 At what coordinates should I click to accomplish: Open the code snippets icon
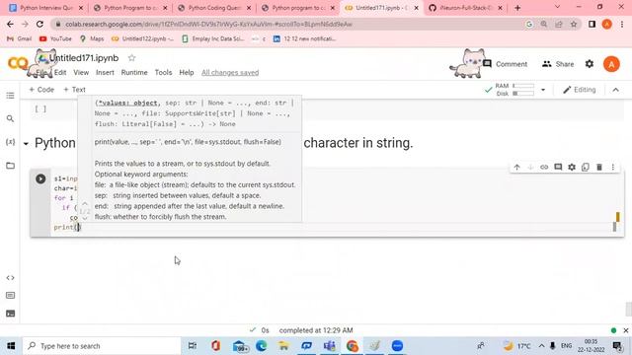[x=11, y=278]
